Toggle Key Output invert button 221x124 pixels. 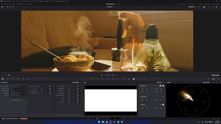tap(163, 97)
